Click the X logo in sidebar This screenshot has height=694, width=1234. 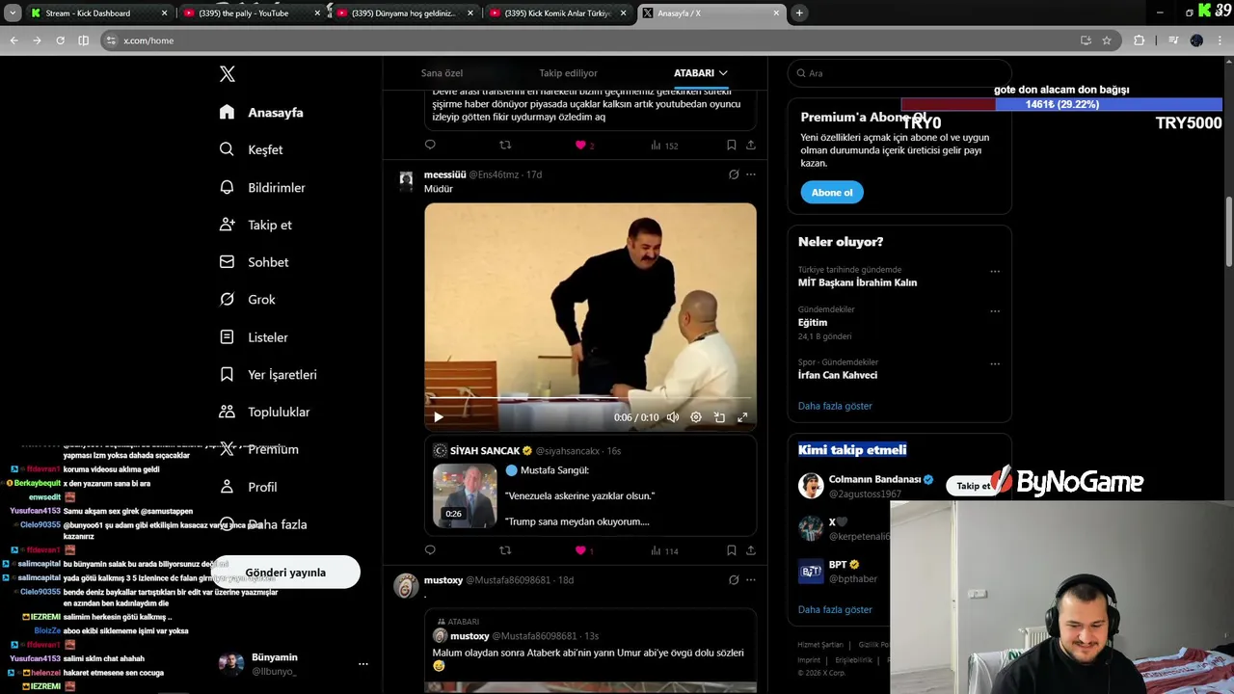[227, 74]
